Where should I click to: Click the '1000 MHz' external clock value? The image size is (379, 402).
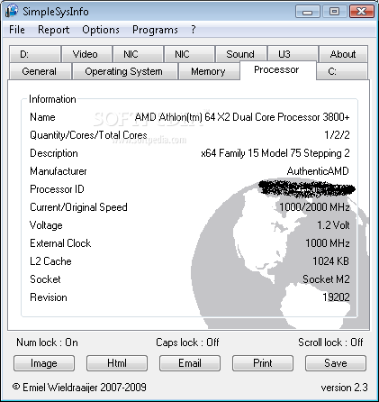(328, 243)
